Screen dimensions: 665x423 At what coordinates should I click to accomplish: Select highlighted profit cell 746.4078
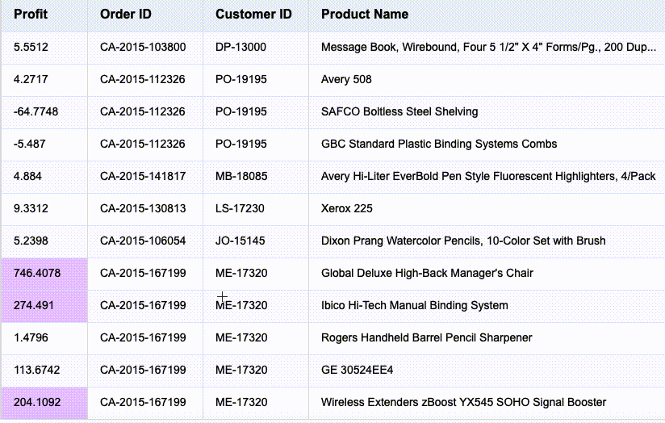tap(37, 273)
